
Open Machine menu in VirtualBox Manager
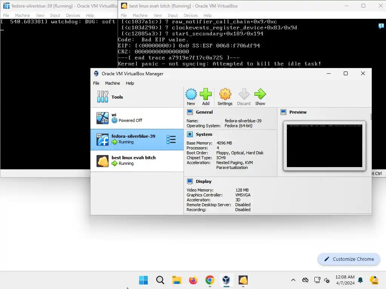coord(112,83)
